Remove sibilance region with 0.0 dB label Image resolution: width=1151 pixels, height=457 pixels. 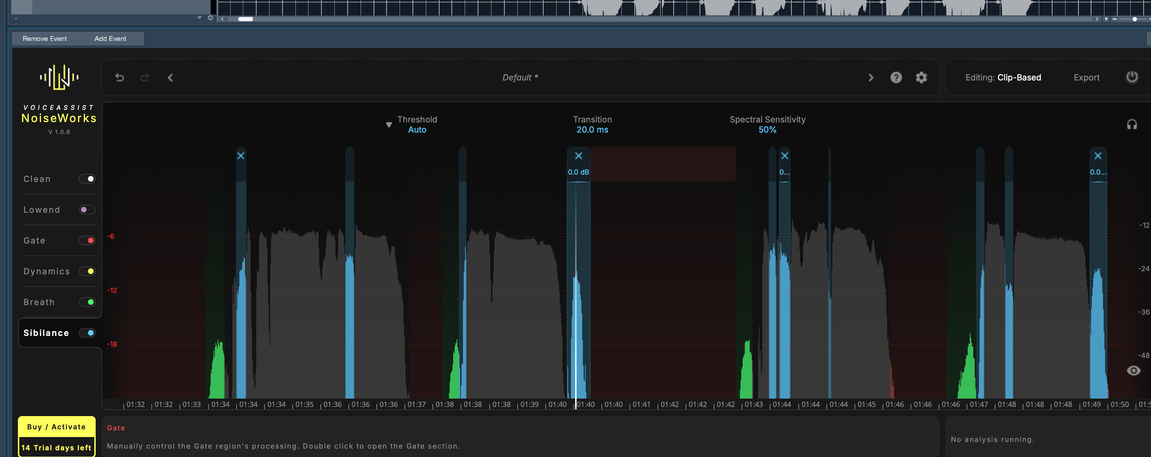(x=578, y=156)
